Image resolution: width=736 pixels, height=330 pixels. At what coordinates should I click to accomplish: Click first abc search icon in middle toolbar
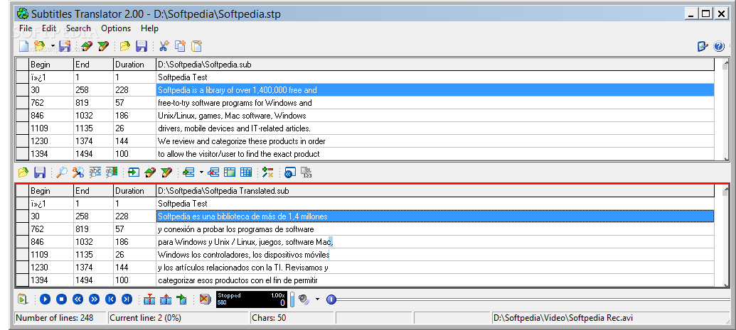tap(95, 172)
